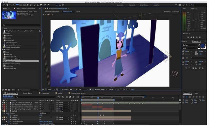Select the Pen tool
This screenshot has width=209, height=126.
click(x=28, y=5)
